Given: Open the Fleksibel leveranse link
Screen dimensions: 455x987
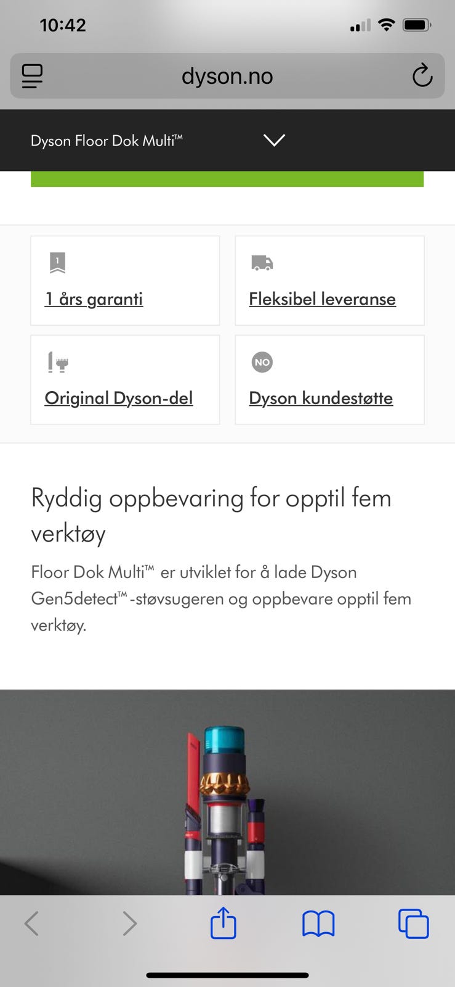Looking at the screenshot, I should [322, 299].
